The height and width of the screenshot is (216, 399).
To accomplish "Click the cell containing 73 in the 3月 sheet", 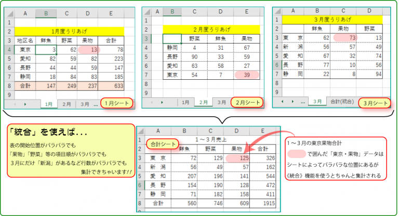I will tap(343, 38).
